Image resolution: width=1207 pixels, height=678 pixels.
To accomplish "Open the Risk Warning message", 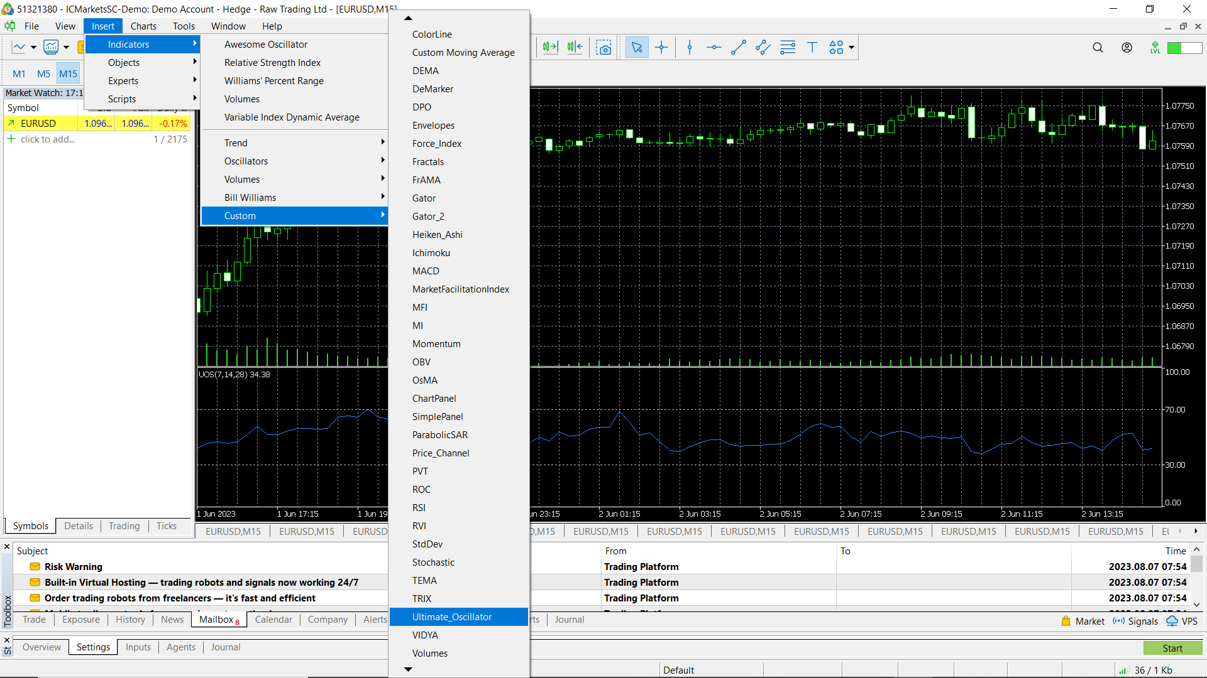I will pyautogui.click(x=73, y=567).
